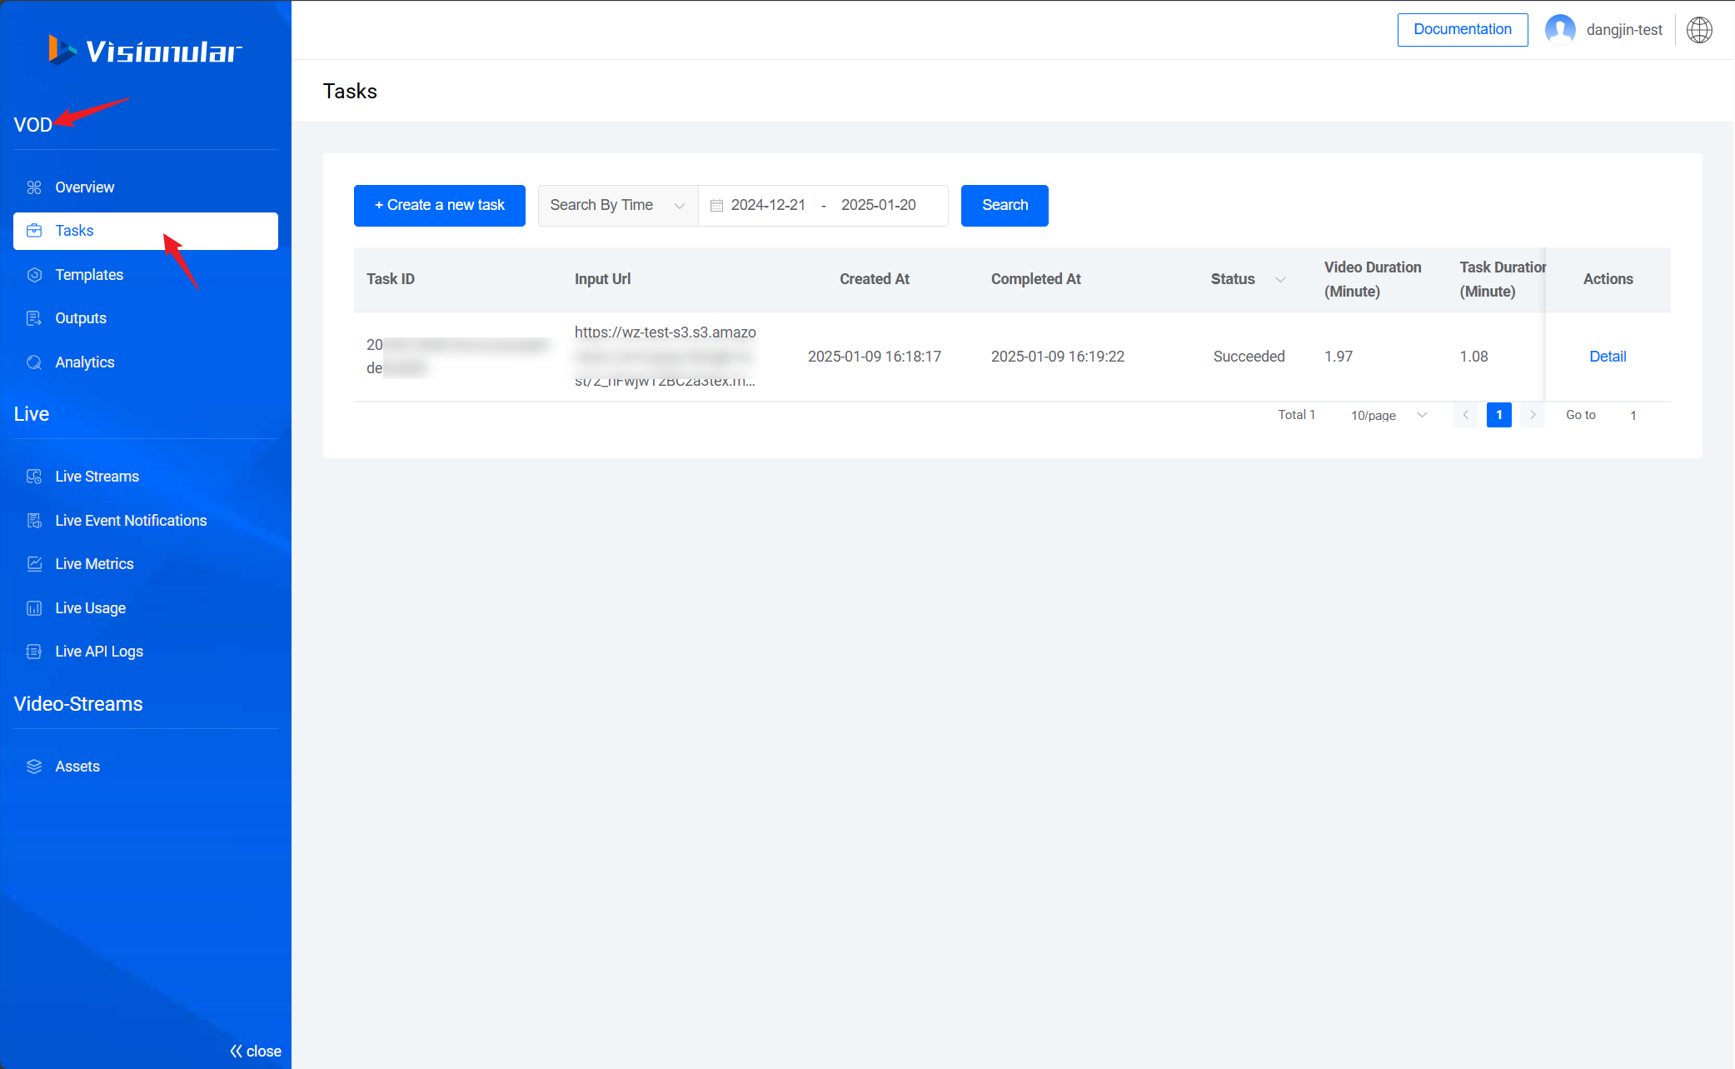Select the Live Metrics menu item
This screenshot has height=1069, width=1735.
(94, 563)
